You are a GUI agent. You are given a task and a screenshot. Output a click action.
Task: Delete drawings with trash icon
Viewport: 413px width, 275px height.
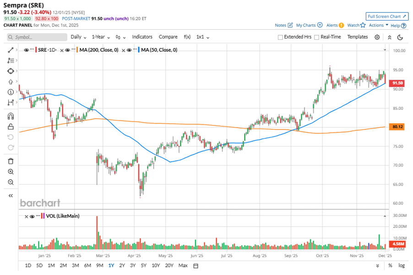[11, 161]
